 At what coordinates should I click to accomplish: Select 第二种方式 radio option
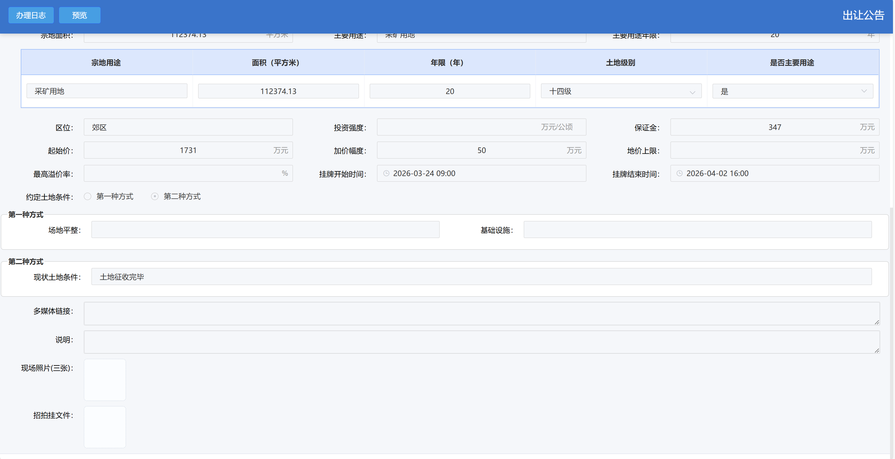tap(155, 197)
